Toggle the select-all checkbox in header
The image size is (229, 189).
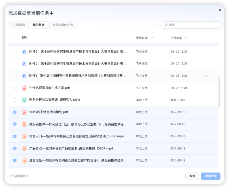15,38
